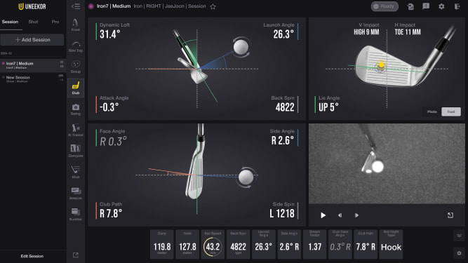This screenshot has height=263, width=468.
Task: Click the Club Face Angle 0.3° R tile
Action: (340, 244)
